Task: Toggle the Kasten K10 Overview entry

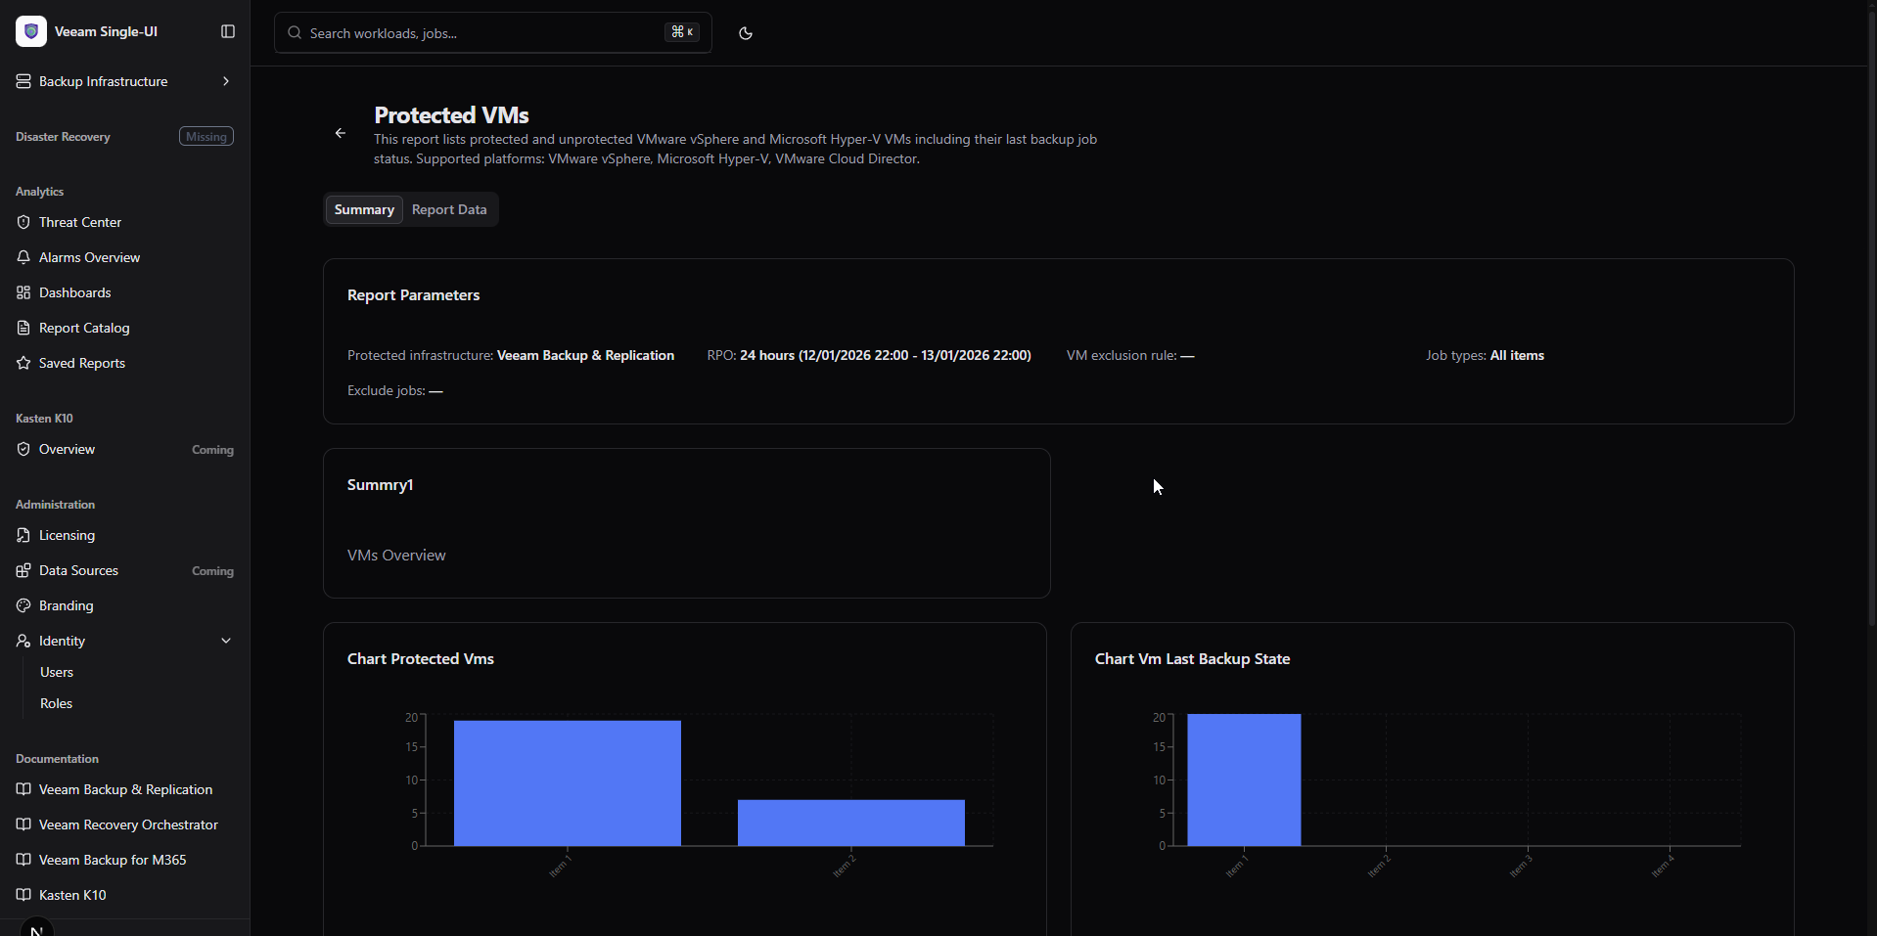Action: tap(66, 449)
